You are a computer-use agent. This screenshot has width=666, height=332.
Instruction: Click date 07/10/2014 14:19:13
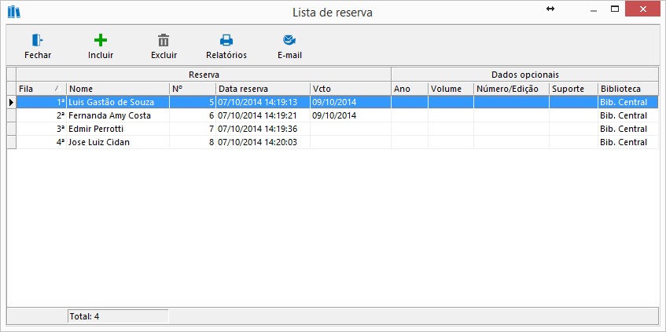pos(257,102)
